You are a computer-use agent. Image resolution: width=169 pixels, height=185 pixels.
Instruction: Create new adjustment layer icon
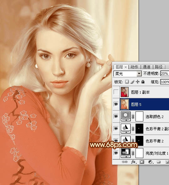(150, 162)
